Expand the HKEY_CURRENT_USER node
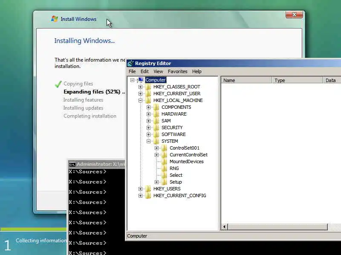Image resolution: width=341 pixels, height=255 pixels. click(140, 93)
